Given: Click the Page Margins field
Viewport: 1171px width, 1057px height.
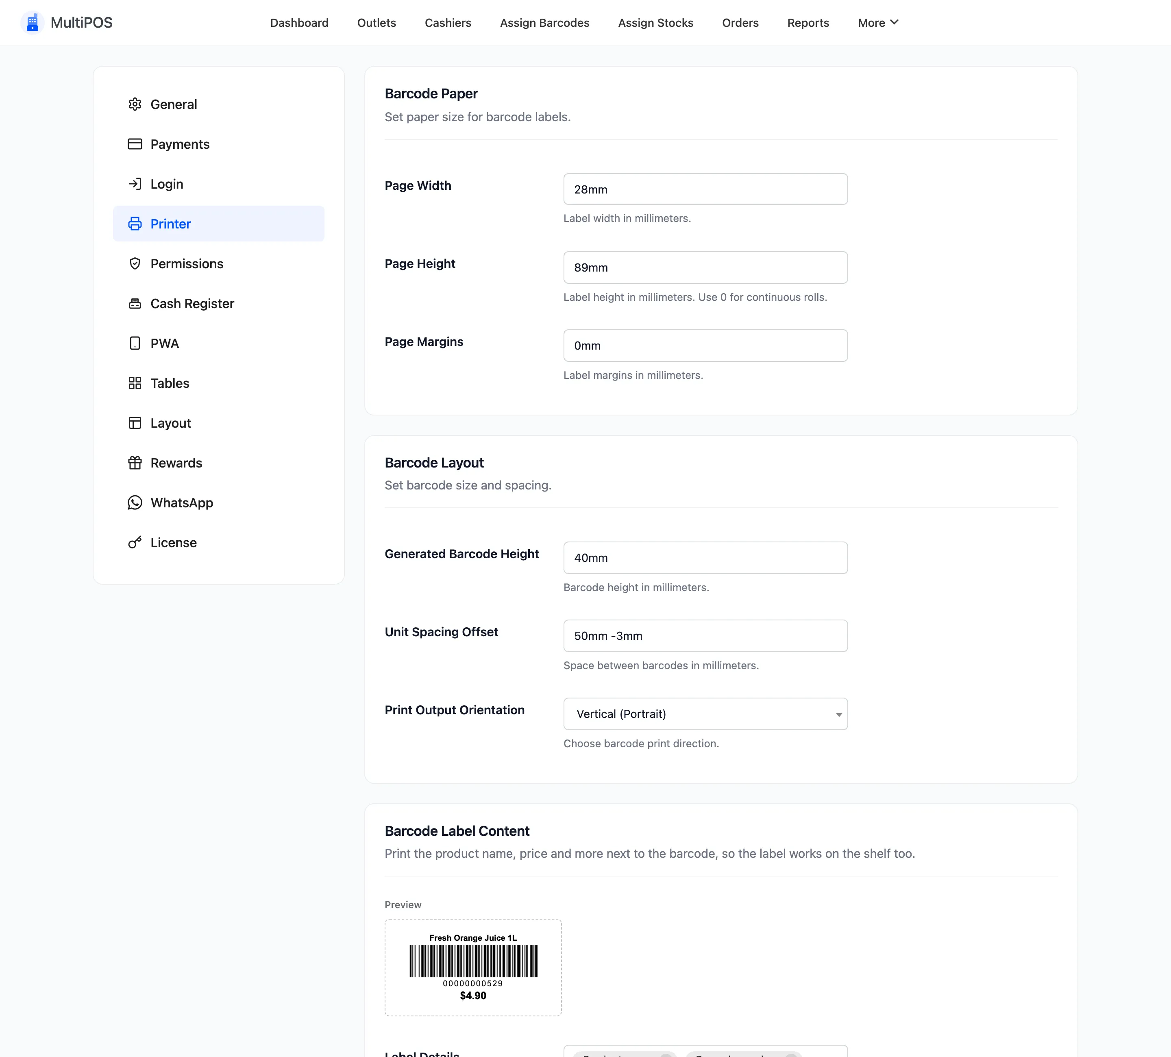Looking at the screenshot, I should point(705,346).
